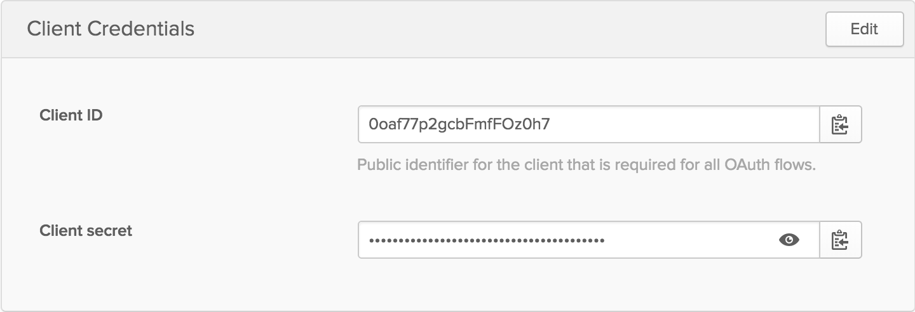Click the Client ID value 0oaf77p2gcbFmfFOz0h7
The image size is (915, 312).
(x=459, y=124)
